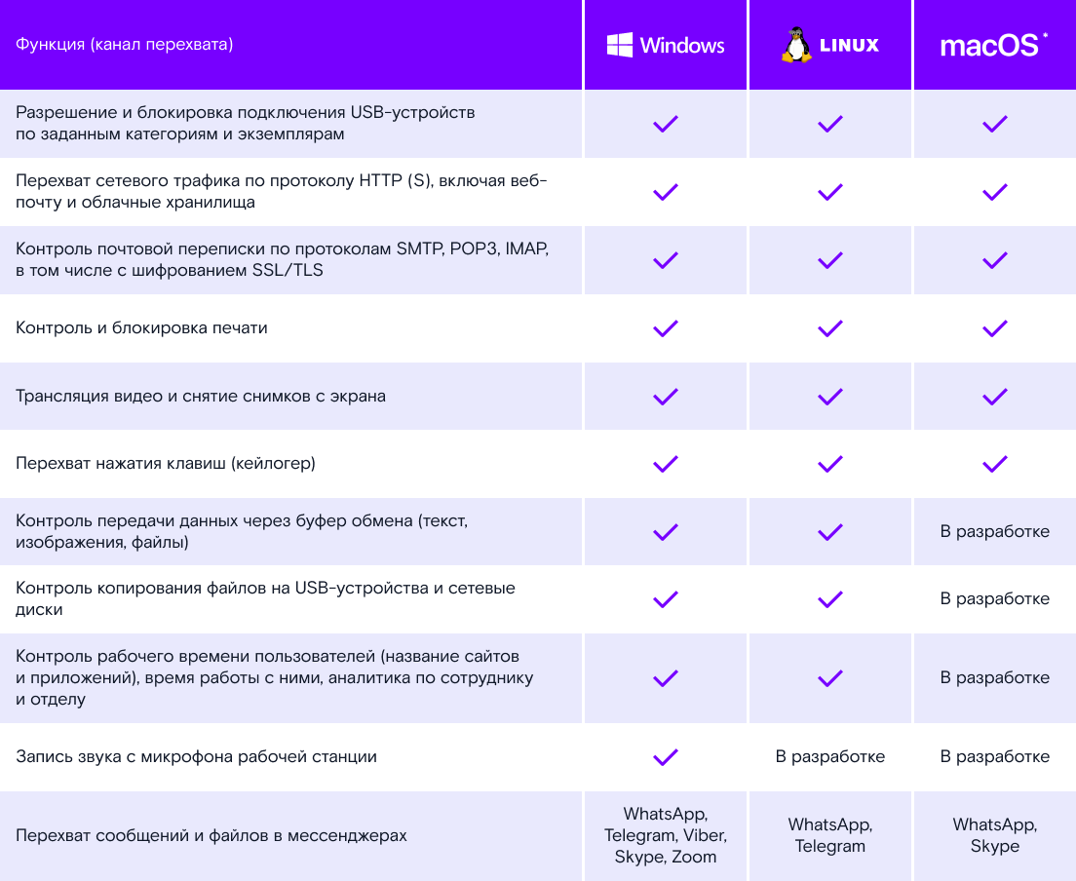
Task: Click Windows checkmark for копирования файлов row
Action: pyautogui.click(x=665, y=599)
